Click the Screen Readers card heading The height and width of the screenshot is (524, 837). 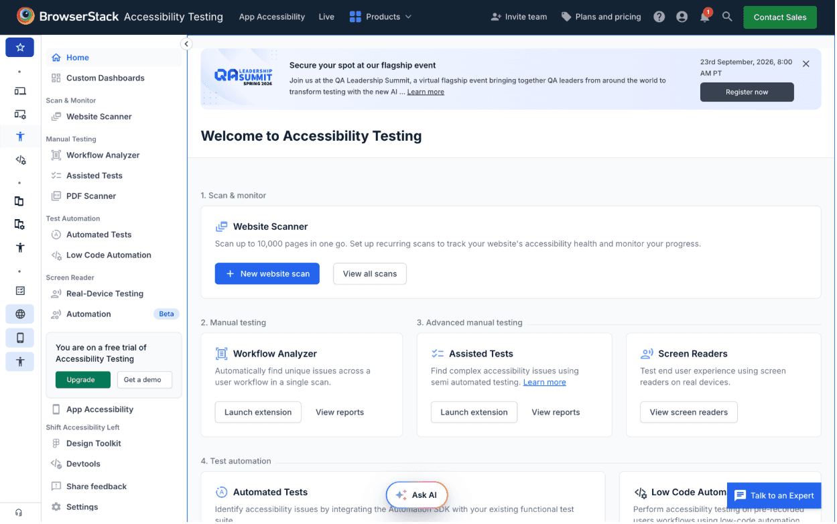tap(694, 354)
